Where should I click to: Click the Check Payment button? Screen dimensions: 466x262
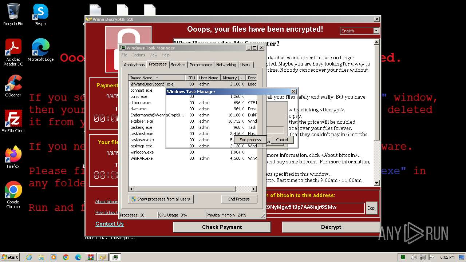(222, 227)
